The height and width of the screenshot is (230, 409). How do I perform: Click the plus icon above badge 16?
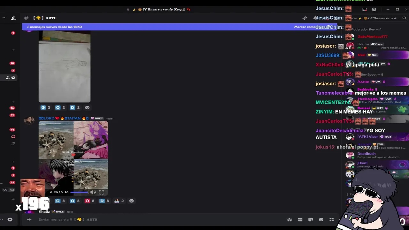pyautogui.click(x=13, y=102)
